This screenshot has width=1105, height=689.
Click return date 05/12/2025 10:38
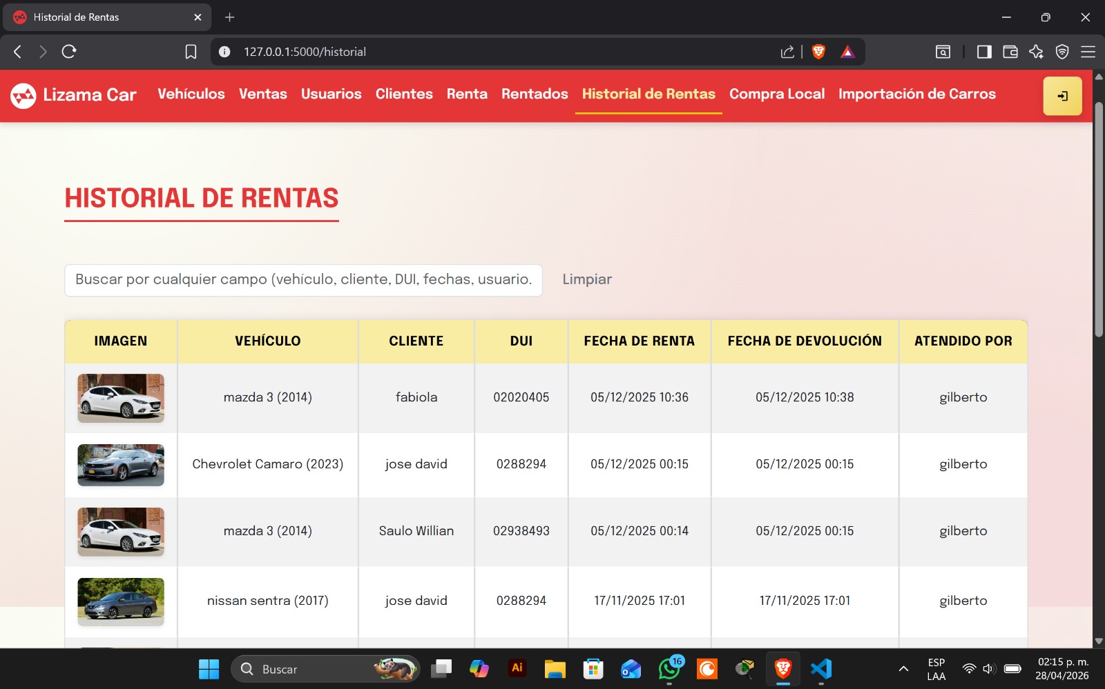805,397
